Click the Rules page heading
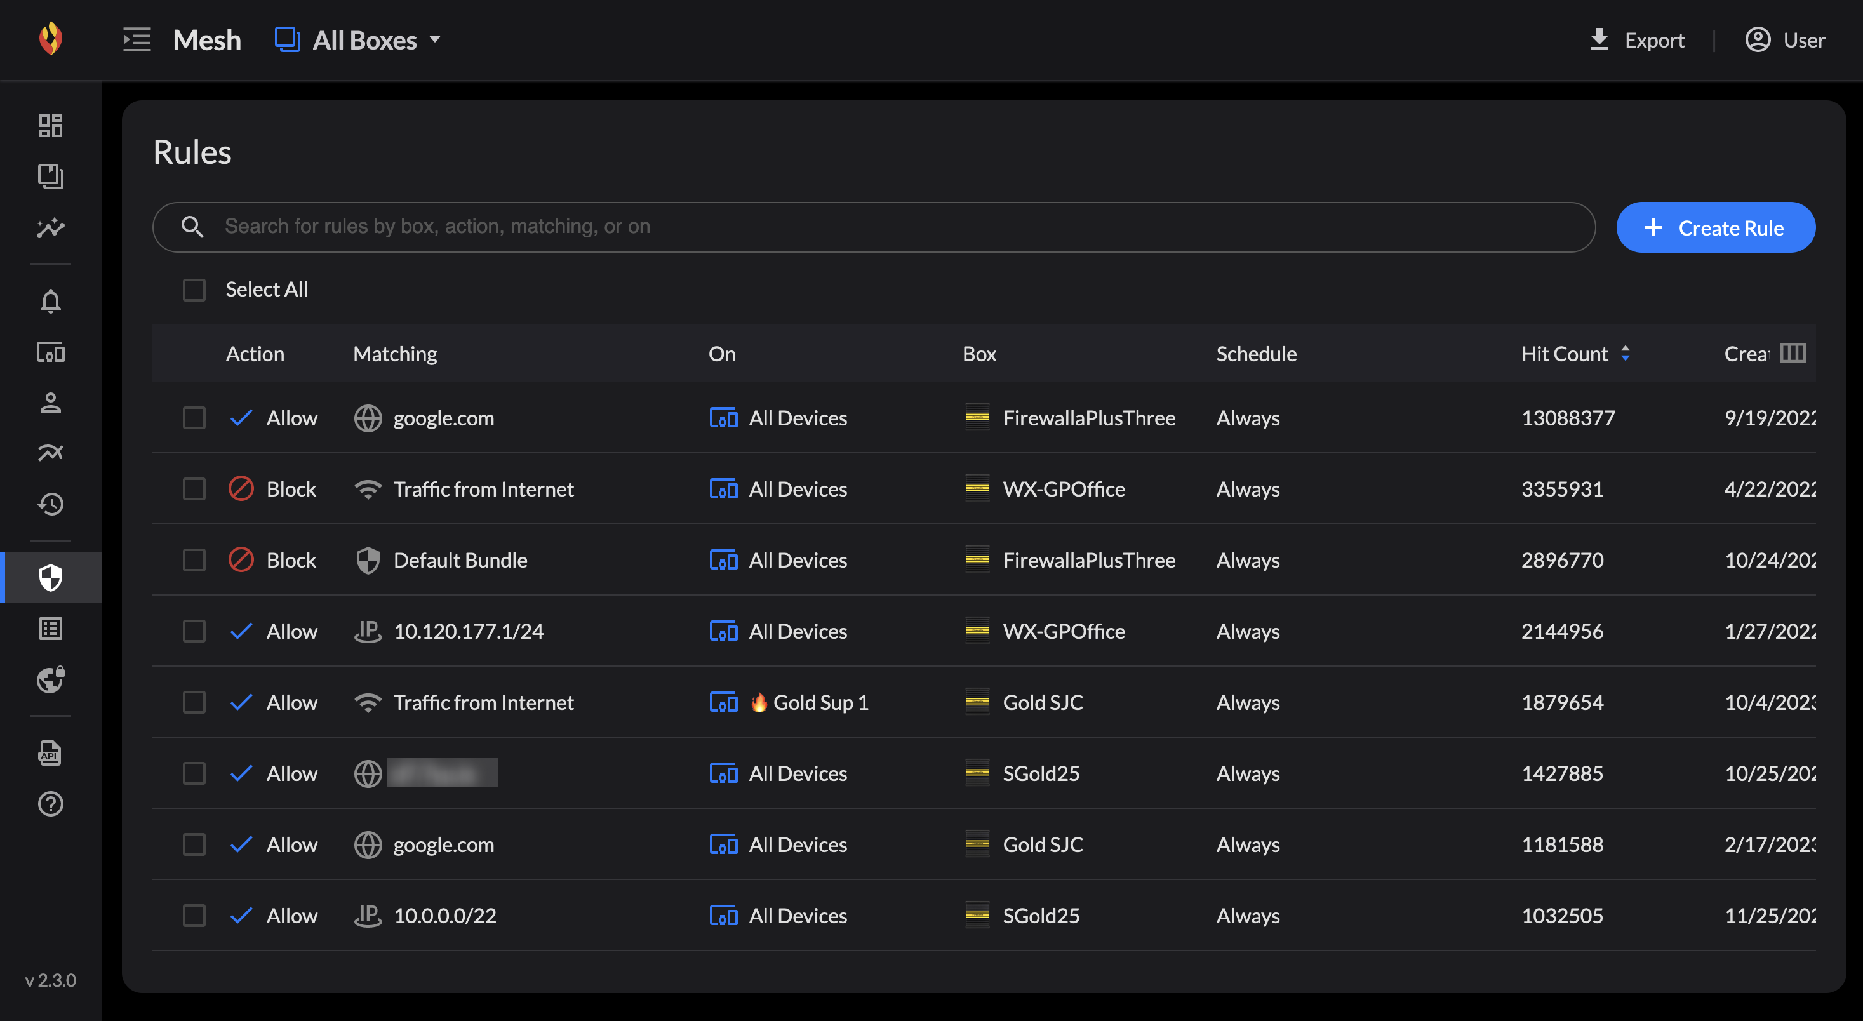The height and width of the screenshot is (1021, 1863). [192, 152]
